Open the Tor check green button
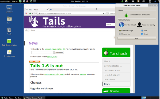The width and height of the screenshot is (160, 99). [116, 52]
